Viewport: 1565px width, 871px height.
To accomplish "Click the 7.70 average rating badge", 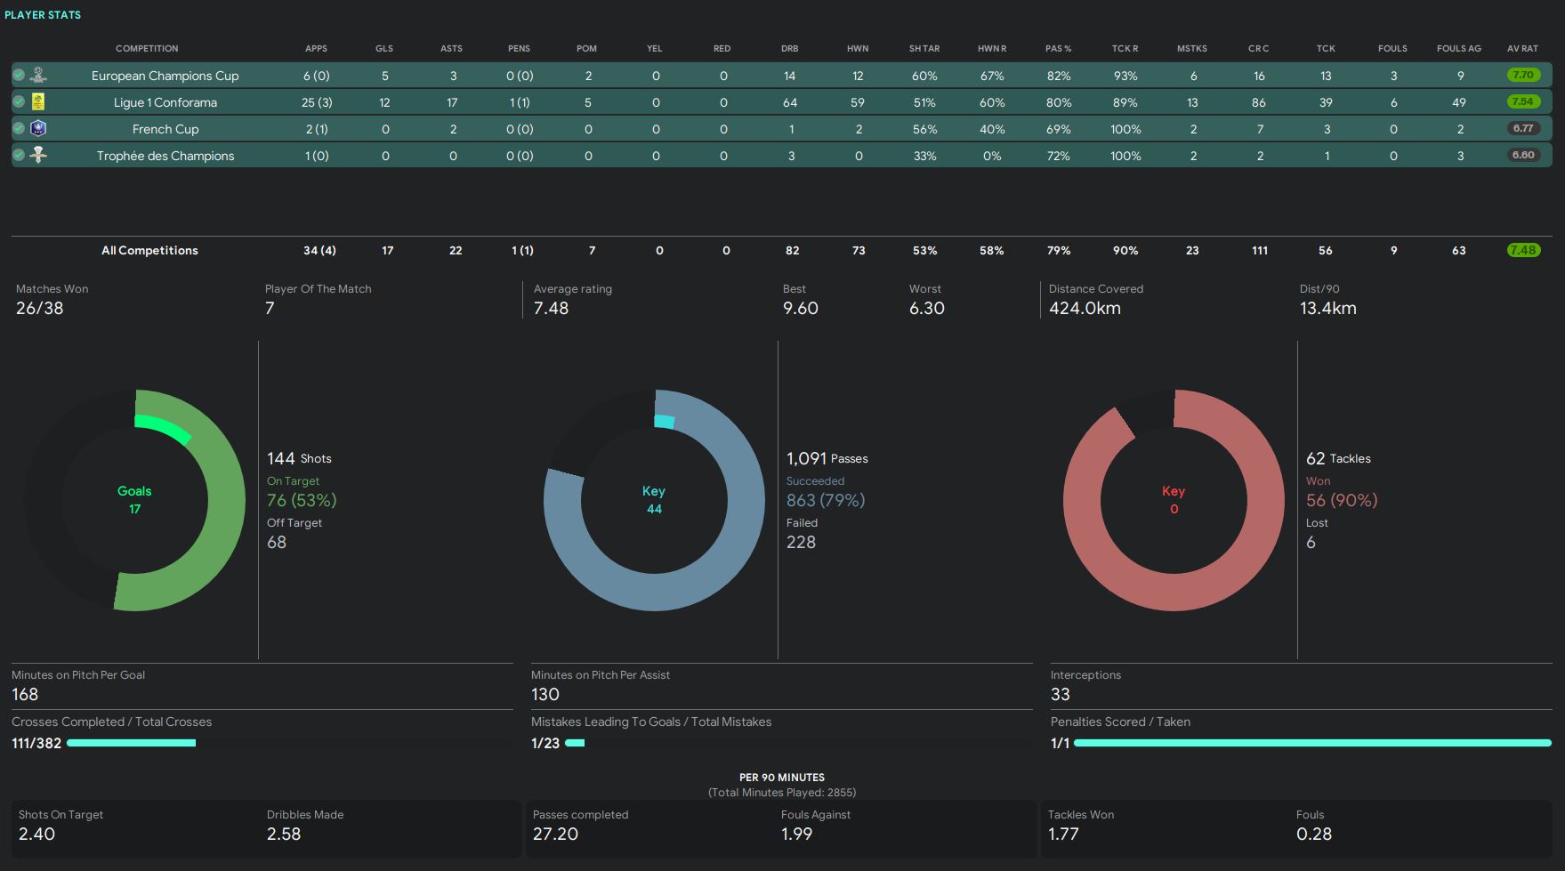I will click(1523, 76).
